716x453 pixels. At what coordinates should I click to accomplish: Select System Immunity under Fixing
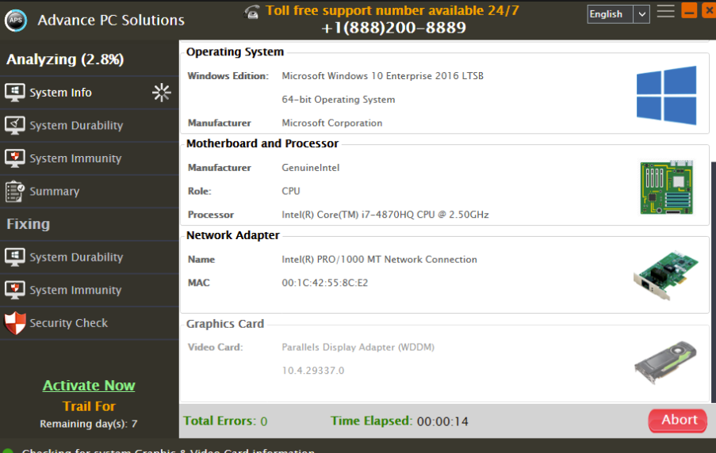coord(90,290)
